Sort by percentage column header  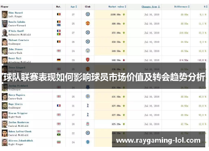[x=206, y=7]
